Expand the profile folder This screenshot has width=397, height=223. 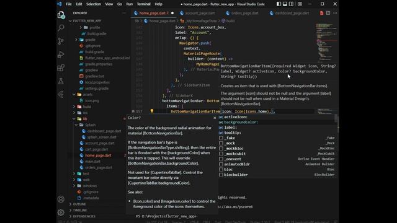[95, 27]
